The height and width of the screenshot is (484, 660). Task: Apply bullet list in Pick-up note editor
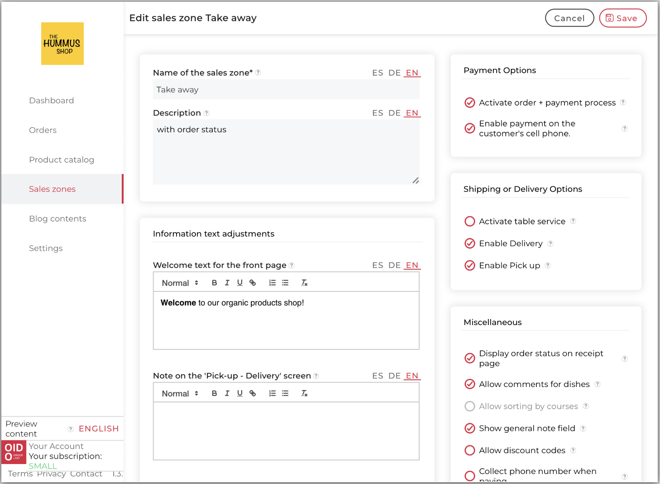[x=285, y=393]
